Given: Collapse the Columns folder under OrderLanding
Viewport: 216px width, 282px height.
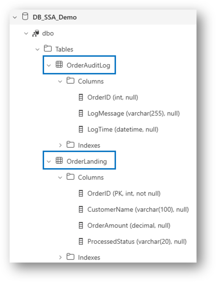Looking at the screenshot, I should point(60,178).
